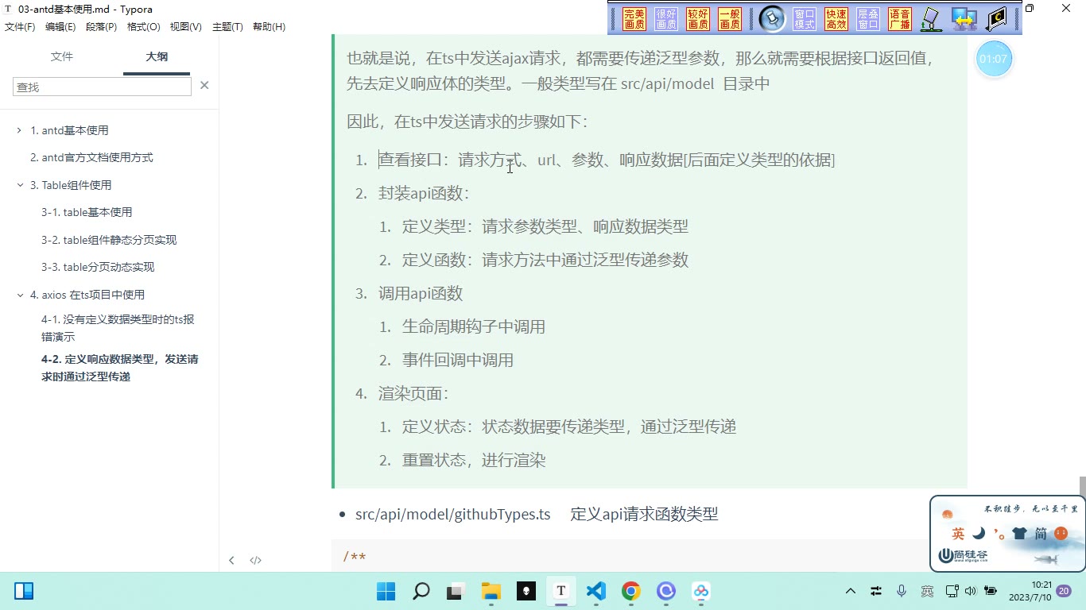The width and height of the screenshot is (1086, 610).
Task: Open the 格式(O) menu
Action: tap(143, 27)
